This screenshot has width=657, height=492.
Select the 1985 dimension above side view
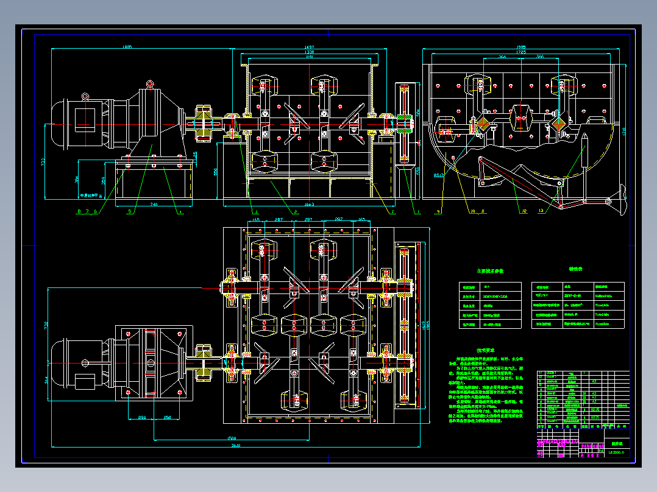click(x=521, y=47)
